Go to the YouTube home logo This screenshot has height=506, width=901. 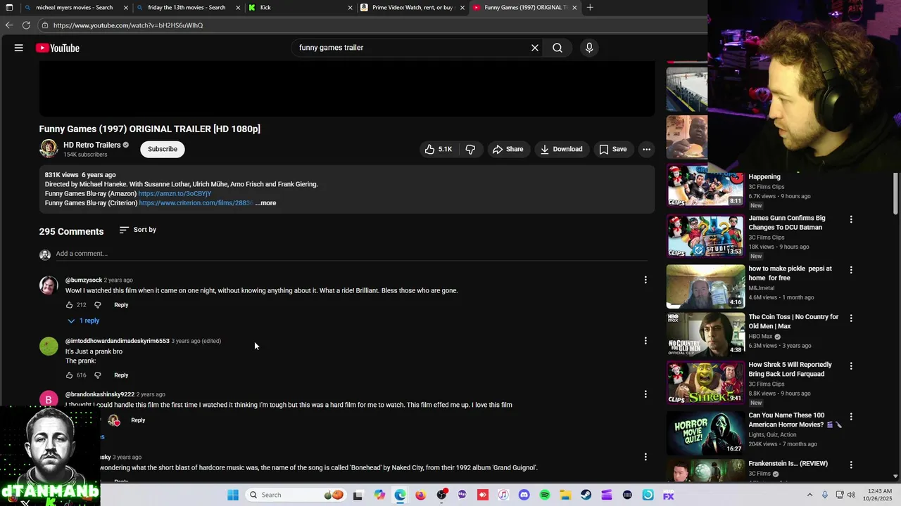(58, 48)
